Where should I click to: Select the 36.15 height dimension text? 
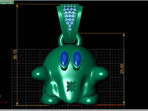click(15, 55)
